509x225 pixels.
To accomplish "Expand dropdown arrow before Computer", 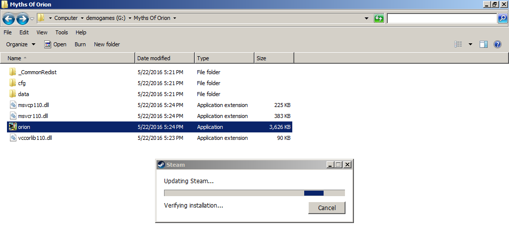I will coord(50,18).
